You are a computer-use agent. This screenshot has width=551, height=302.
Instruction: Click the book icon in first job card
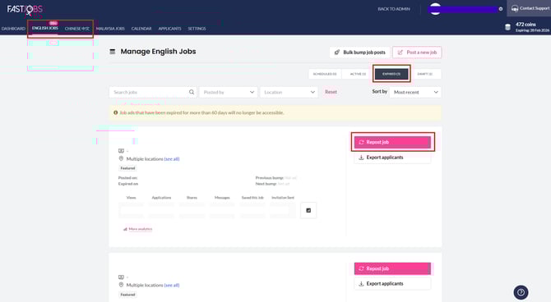coord(121,151)
